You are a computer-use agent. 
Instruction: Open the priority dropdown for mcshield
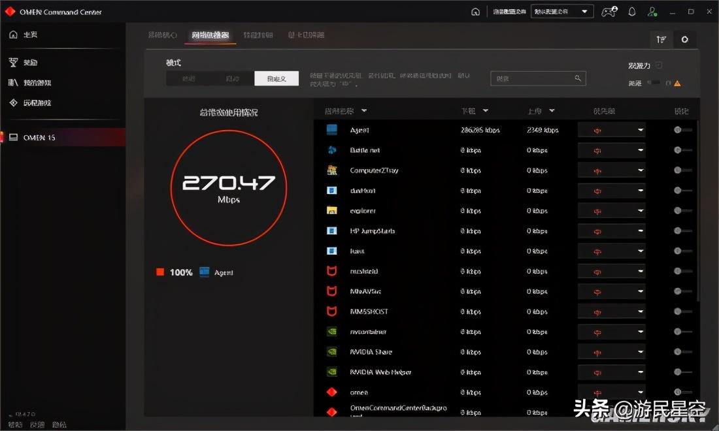(x=612, y=271)
